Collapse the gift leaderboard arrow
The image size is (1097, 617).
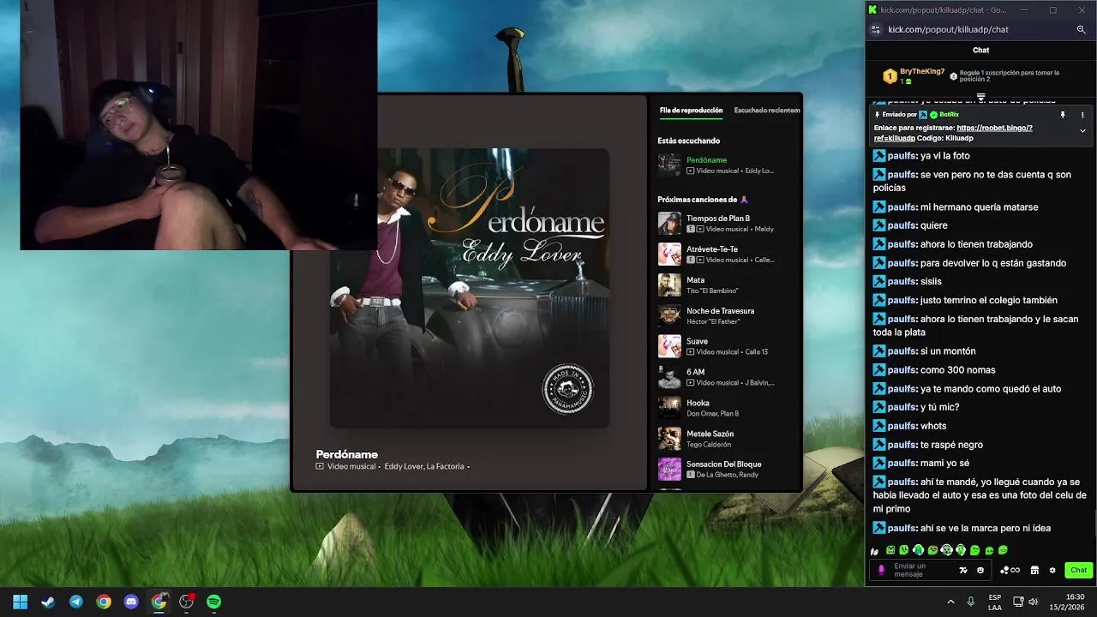[981, 96]
